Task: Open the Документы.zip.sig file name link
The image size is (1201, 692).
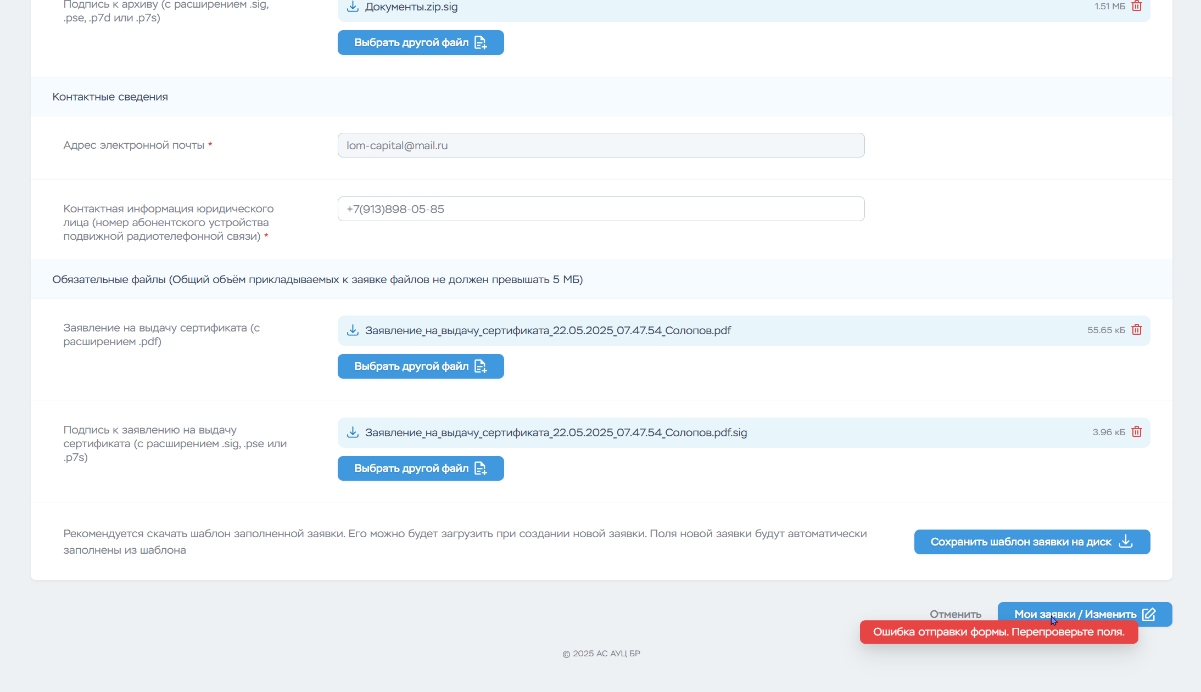Action: click(x=411, y=7)
